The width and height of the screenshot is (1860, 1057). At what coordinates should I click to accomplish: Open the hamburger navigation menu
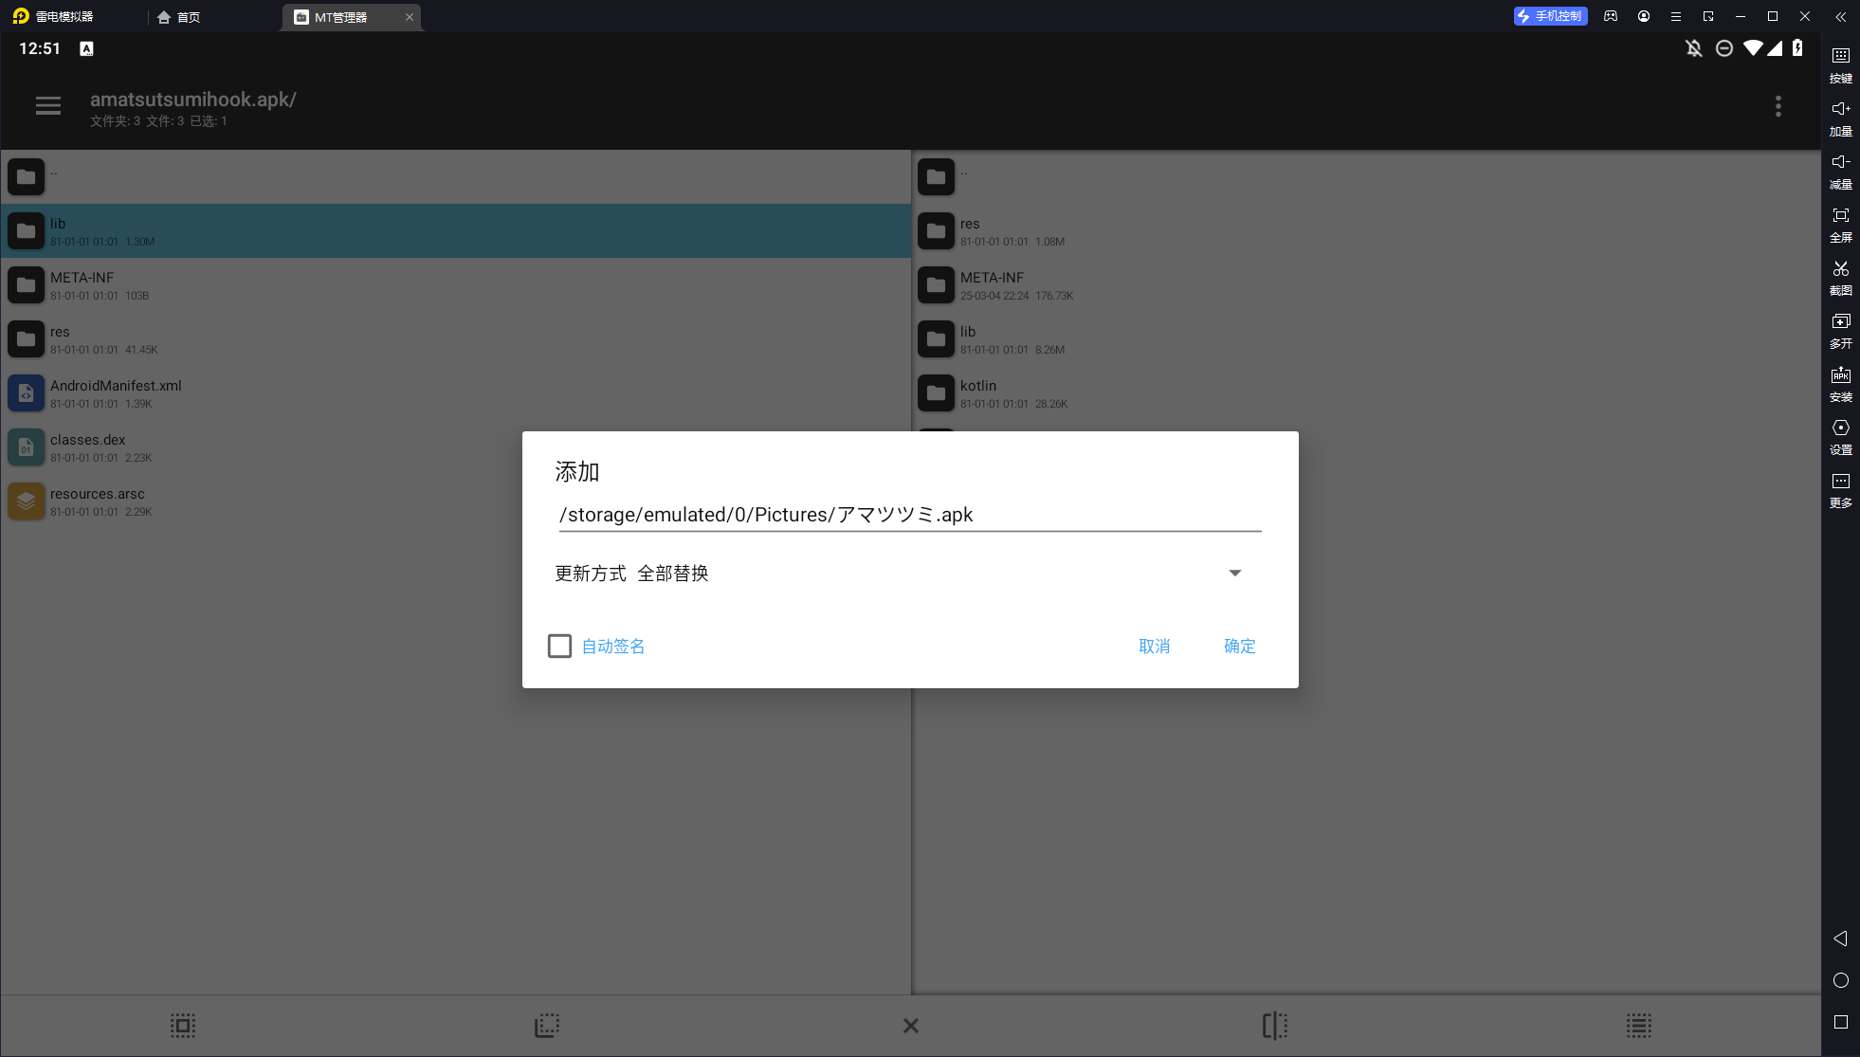coord(48,106)
